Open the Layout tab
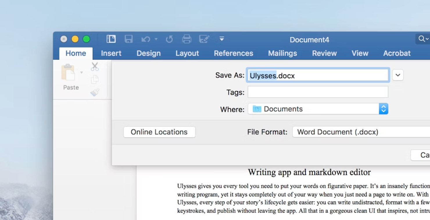Image resolution: width=430 pixels, height=220 pixels. pos(187,53)
